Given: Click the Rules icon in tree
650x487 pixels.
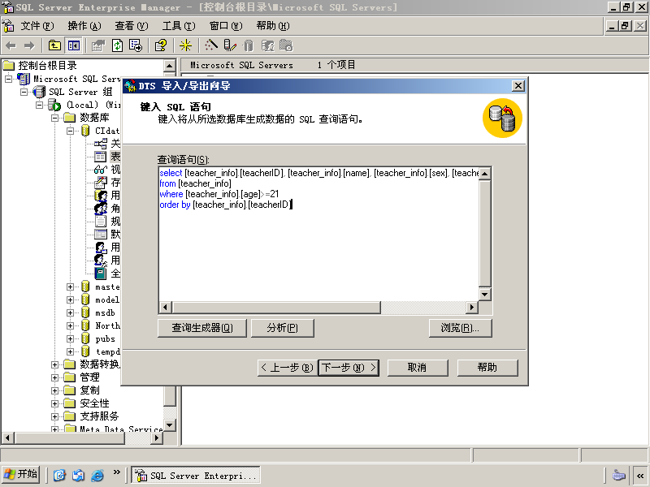Looking at the screenshot, I should [100, 221].
